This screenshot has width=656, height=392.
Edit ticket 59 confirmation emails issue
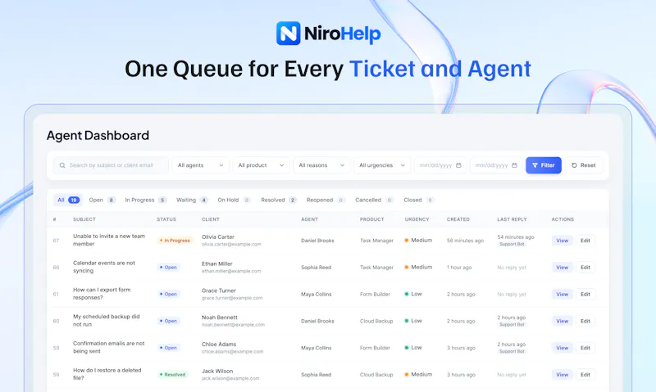[585, 348]
